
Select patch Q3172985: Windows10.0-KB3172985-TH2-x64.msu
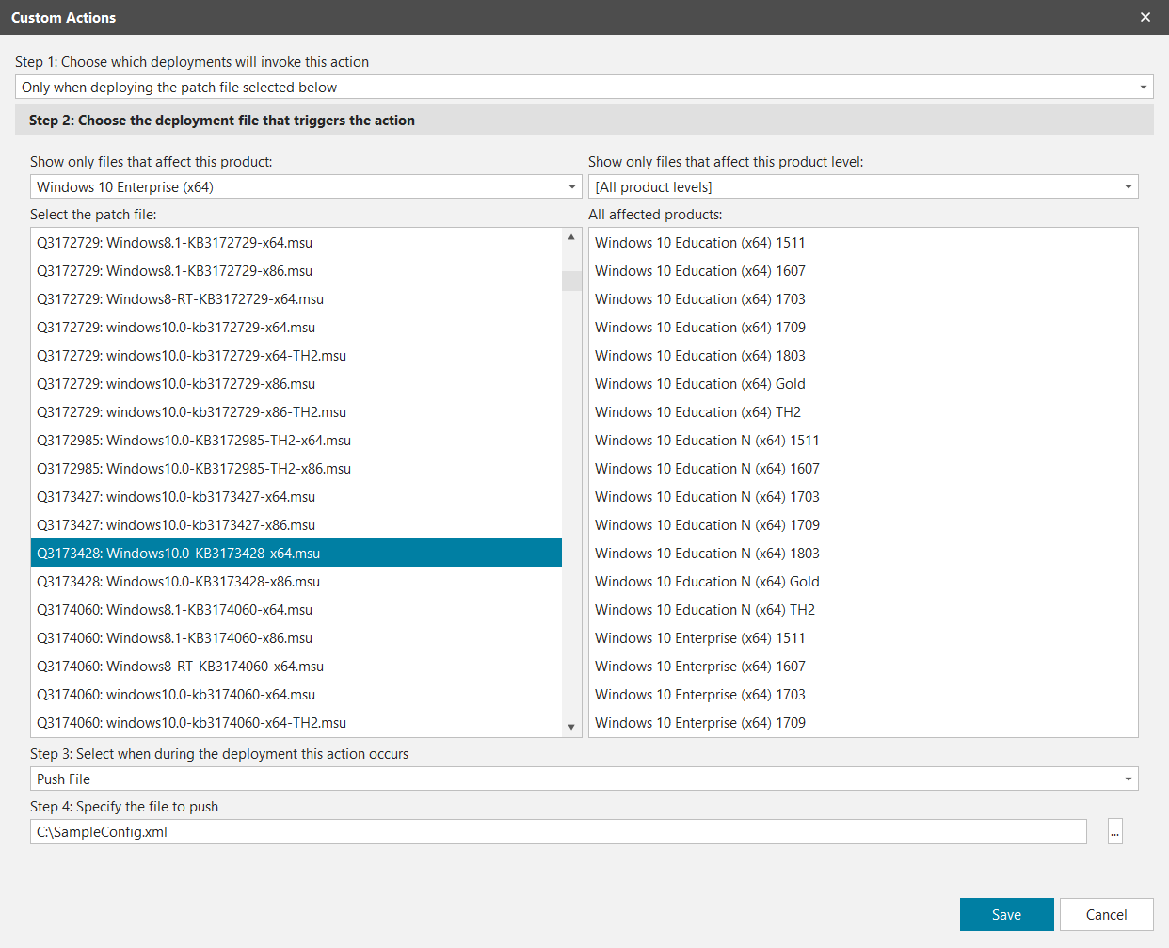[296, 441]
